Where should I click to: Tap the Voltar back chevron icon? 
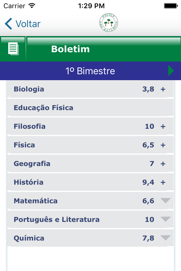8,24
